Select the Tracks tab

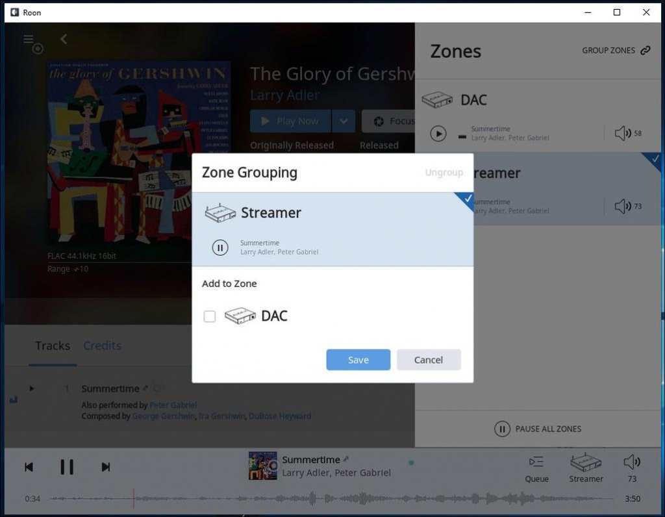click(x=53, y=346)
